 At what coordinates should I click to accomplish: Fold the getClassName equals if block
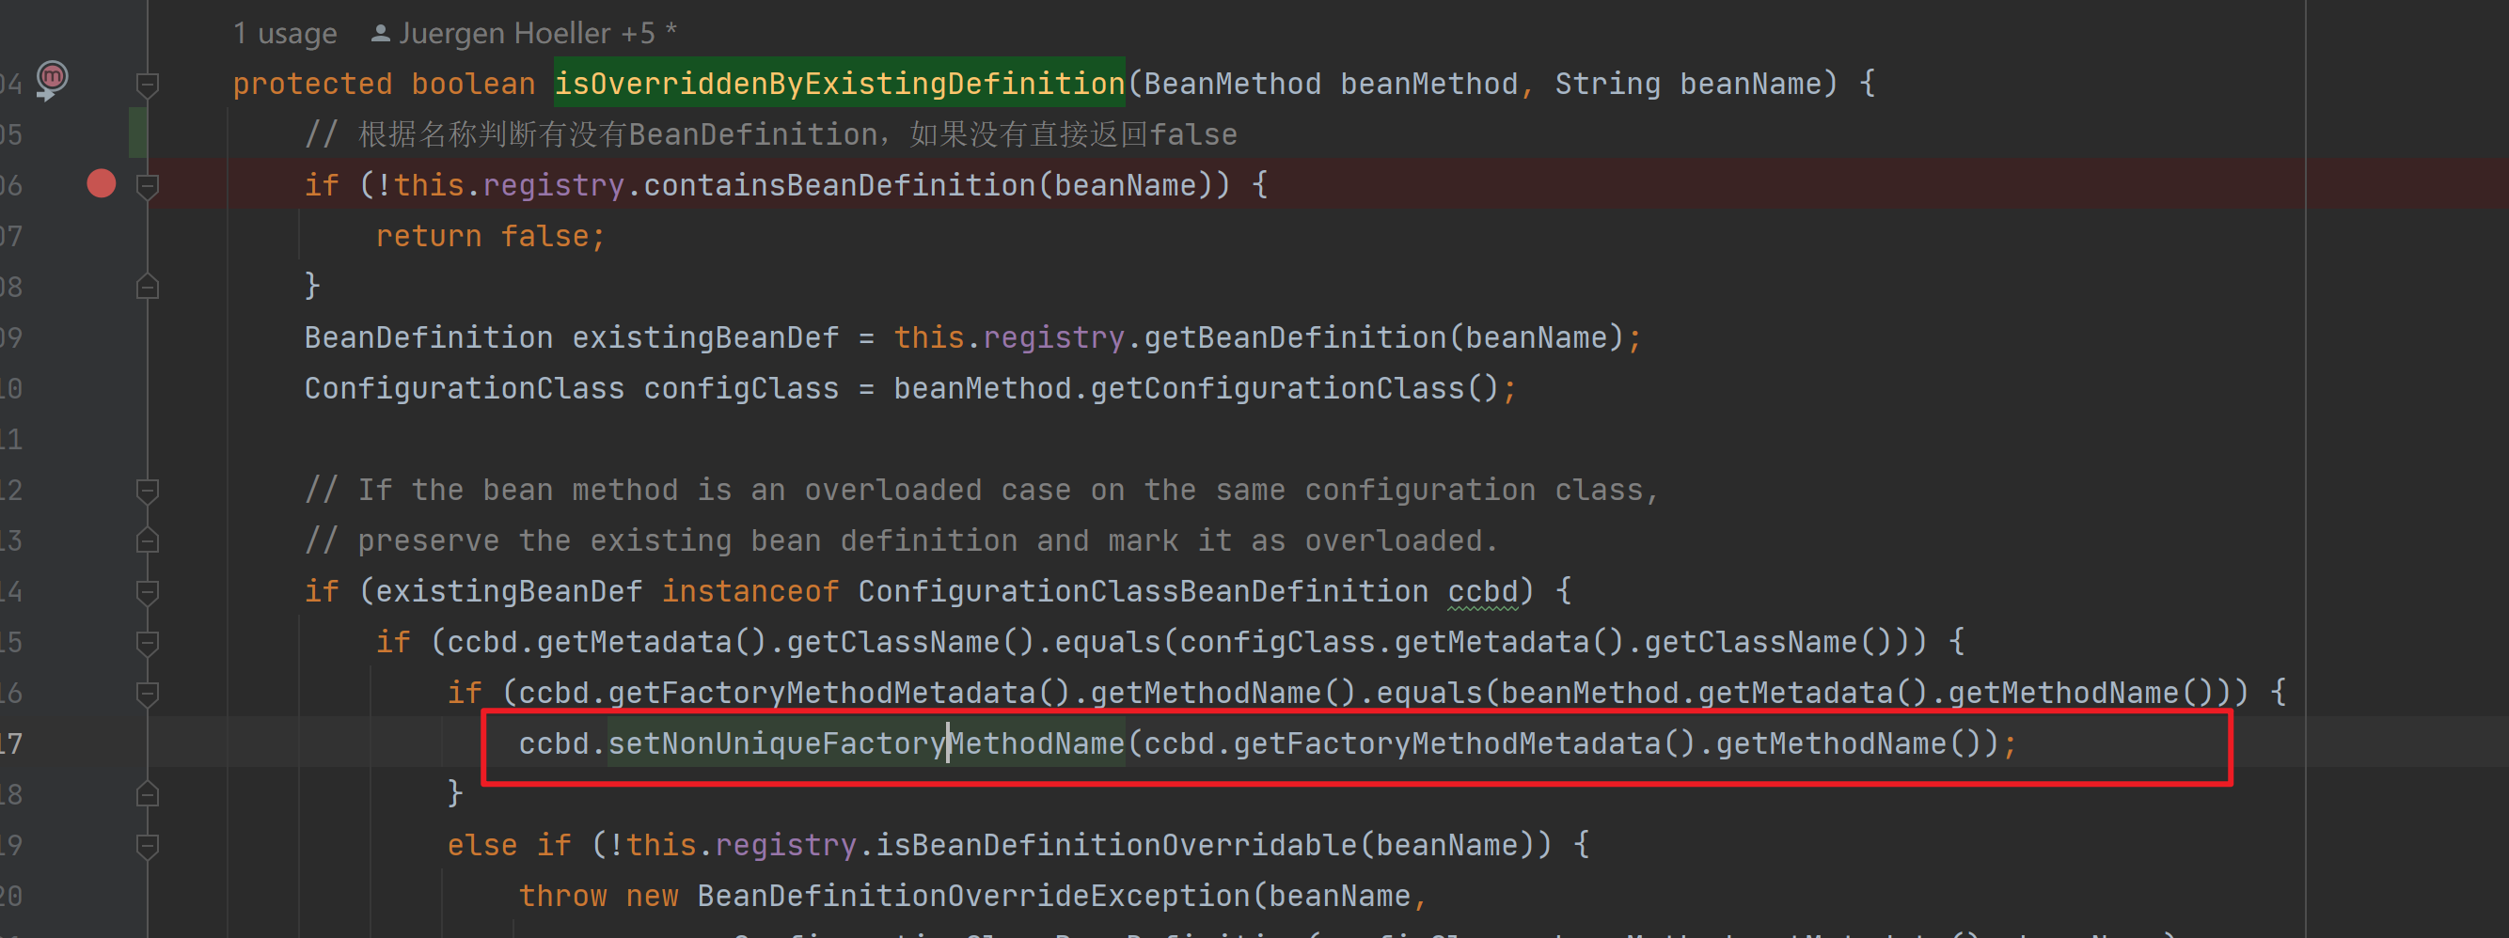[x=147, y=642]
